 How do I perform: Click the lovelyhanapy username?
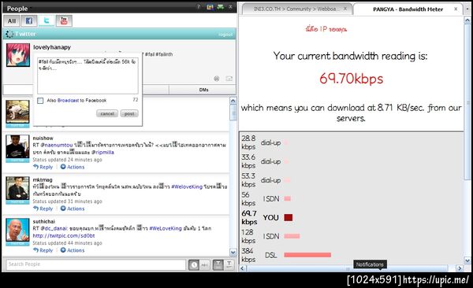pyautogui.click(x=52, y=47)
